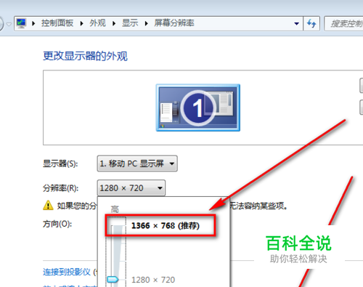Expand the arrow after 控制面板 breadcrumb
Screen dimensions: 363x287
point(82,23)
